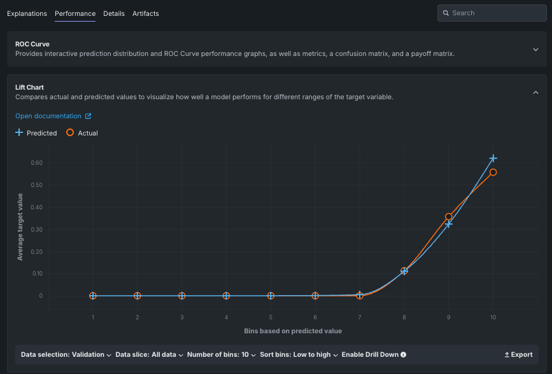Open the documentation link
The height and width of the screenshot is (374, 552).
(48, 116)
